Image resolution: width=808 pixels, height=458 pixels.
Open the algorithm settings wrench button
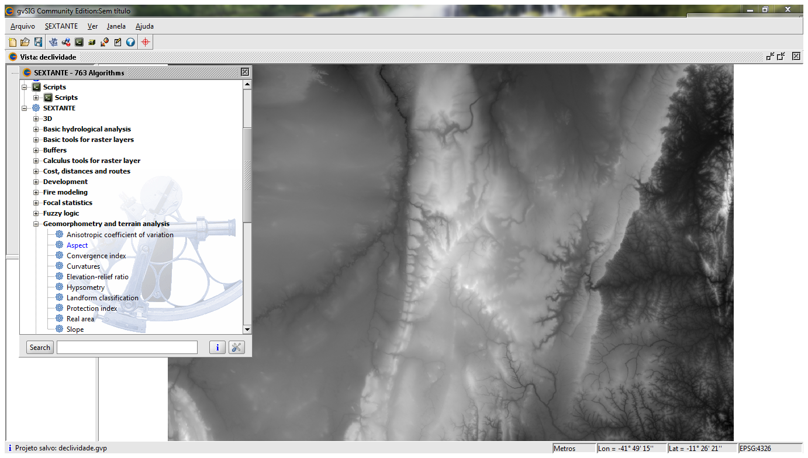pyautogui.click(x=237, y=348)
